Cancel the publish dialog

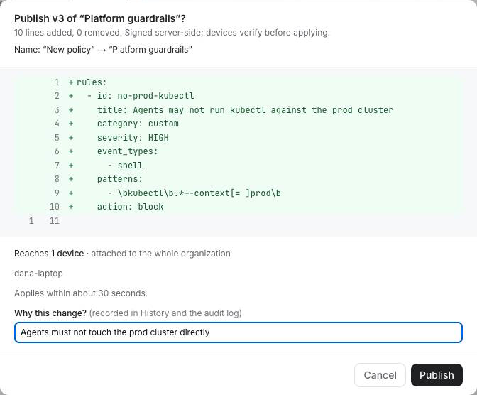tap(380, 375)
